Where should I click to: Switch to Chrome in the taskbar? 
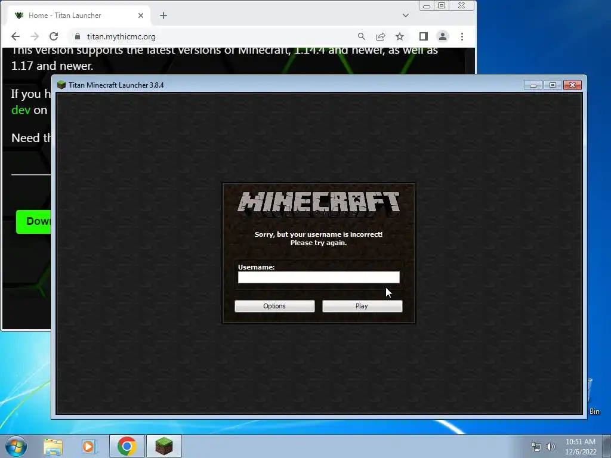[126, 446]
